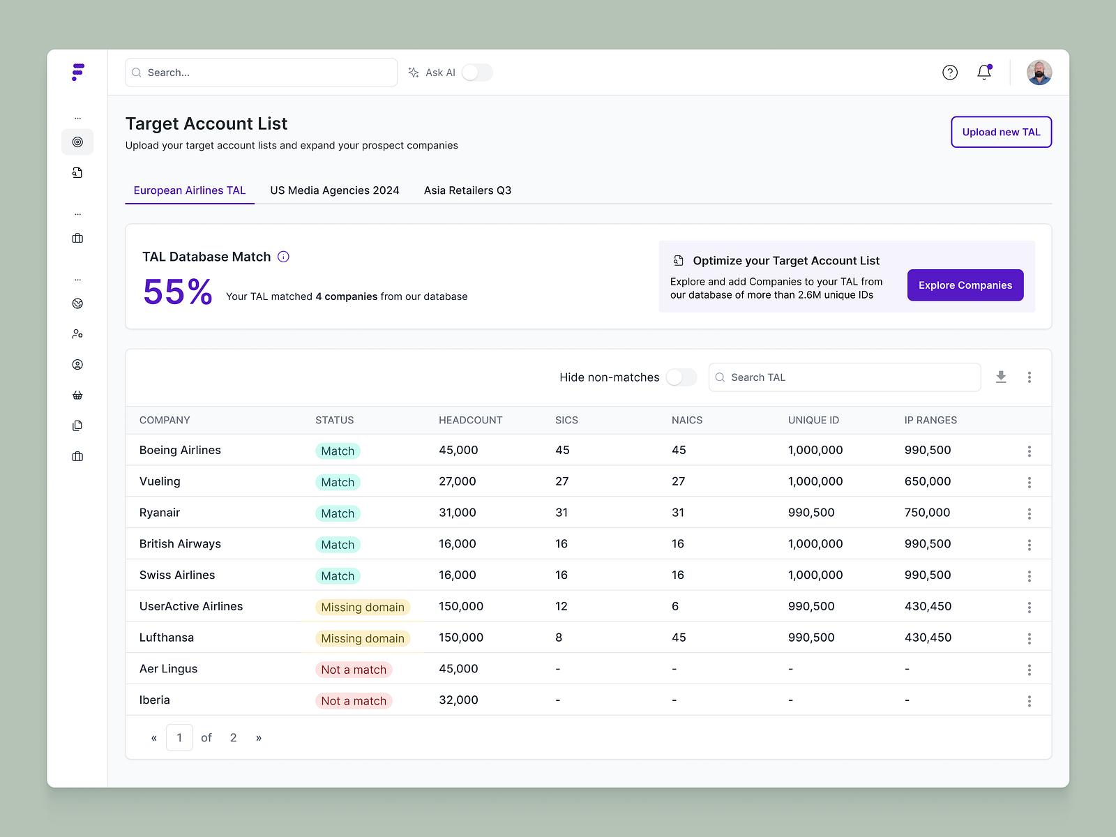Go to page 2 of the table
This screenshot has height=837, width=1116.
(x=233, y=737)
